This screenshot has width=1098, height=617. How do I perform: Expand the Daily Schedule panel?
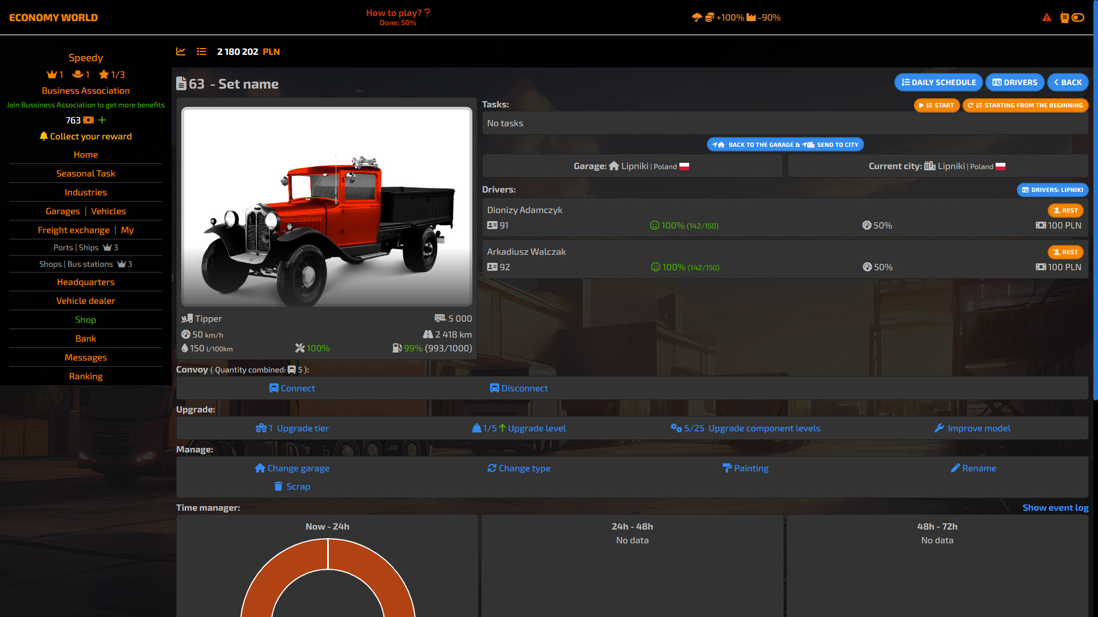click(x=938, y=82)
